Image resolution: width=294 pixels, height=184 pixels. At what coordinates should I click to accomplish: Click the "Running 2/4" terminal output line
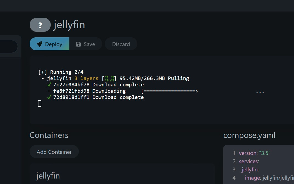click(61, 72)
